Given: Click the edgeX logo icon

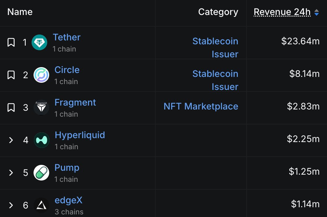Looking at the screenshot, I should pos(41,205).
